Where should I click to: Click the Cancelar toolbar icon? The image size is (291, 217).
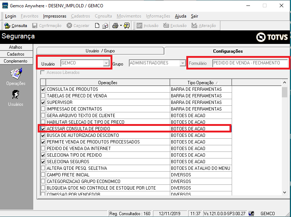point(69,26)
